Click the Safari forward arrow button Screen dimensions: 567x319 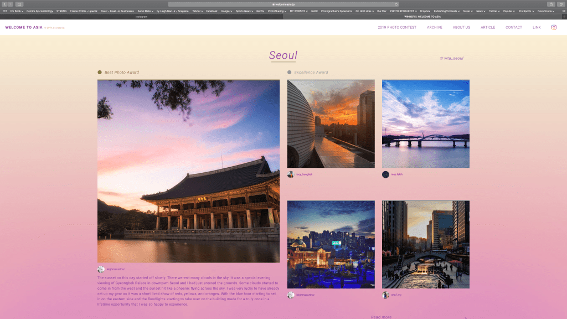click(11, 4)
